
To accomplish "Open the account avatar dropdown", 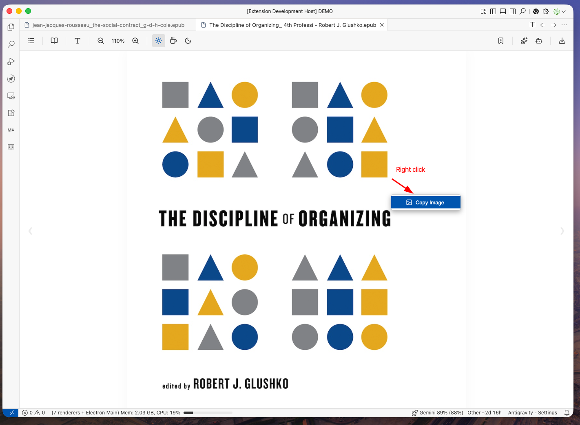I will coord(560,11).
